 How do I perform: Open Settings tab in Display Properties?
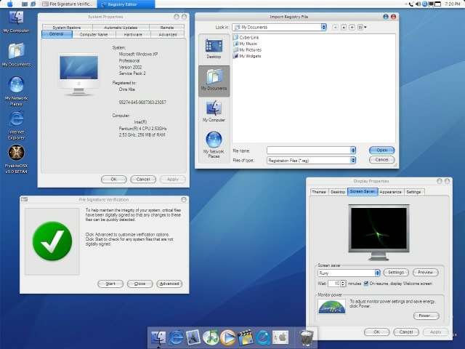[413, 192]
